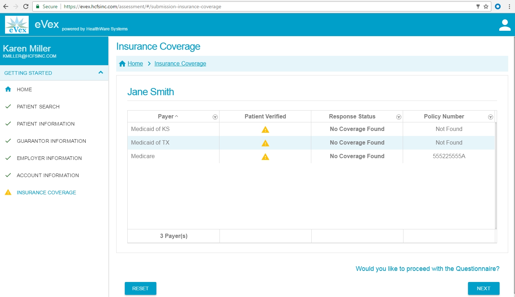Open the Response Status column filter
This screenshot has width=515, height=297.
398,117
